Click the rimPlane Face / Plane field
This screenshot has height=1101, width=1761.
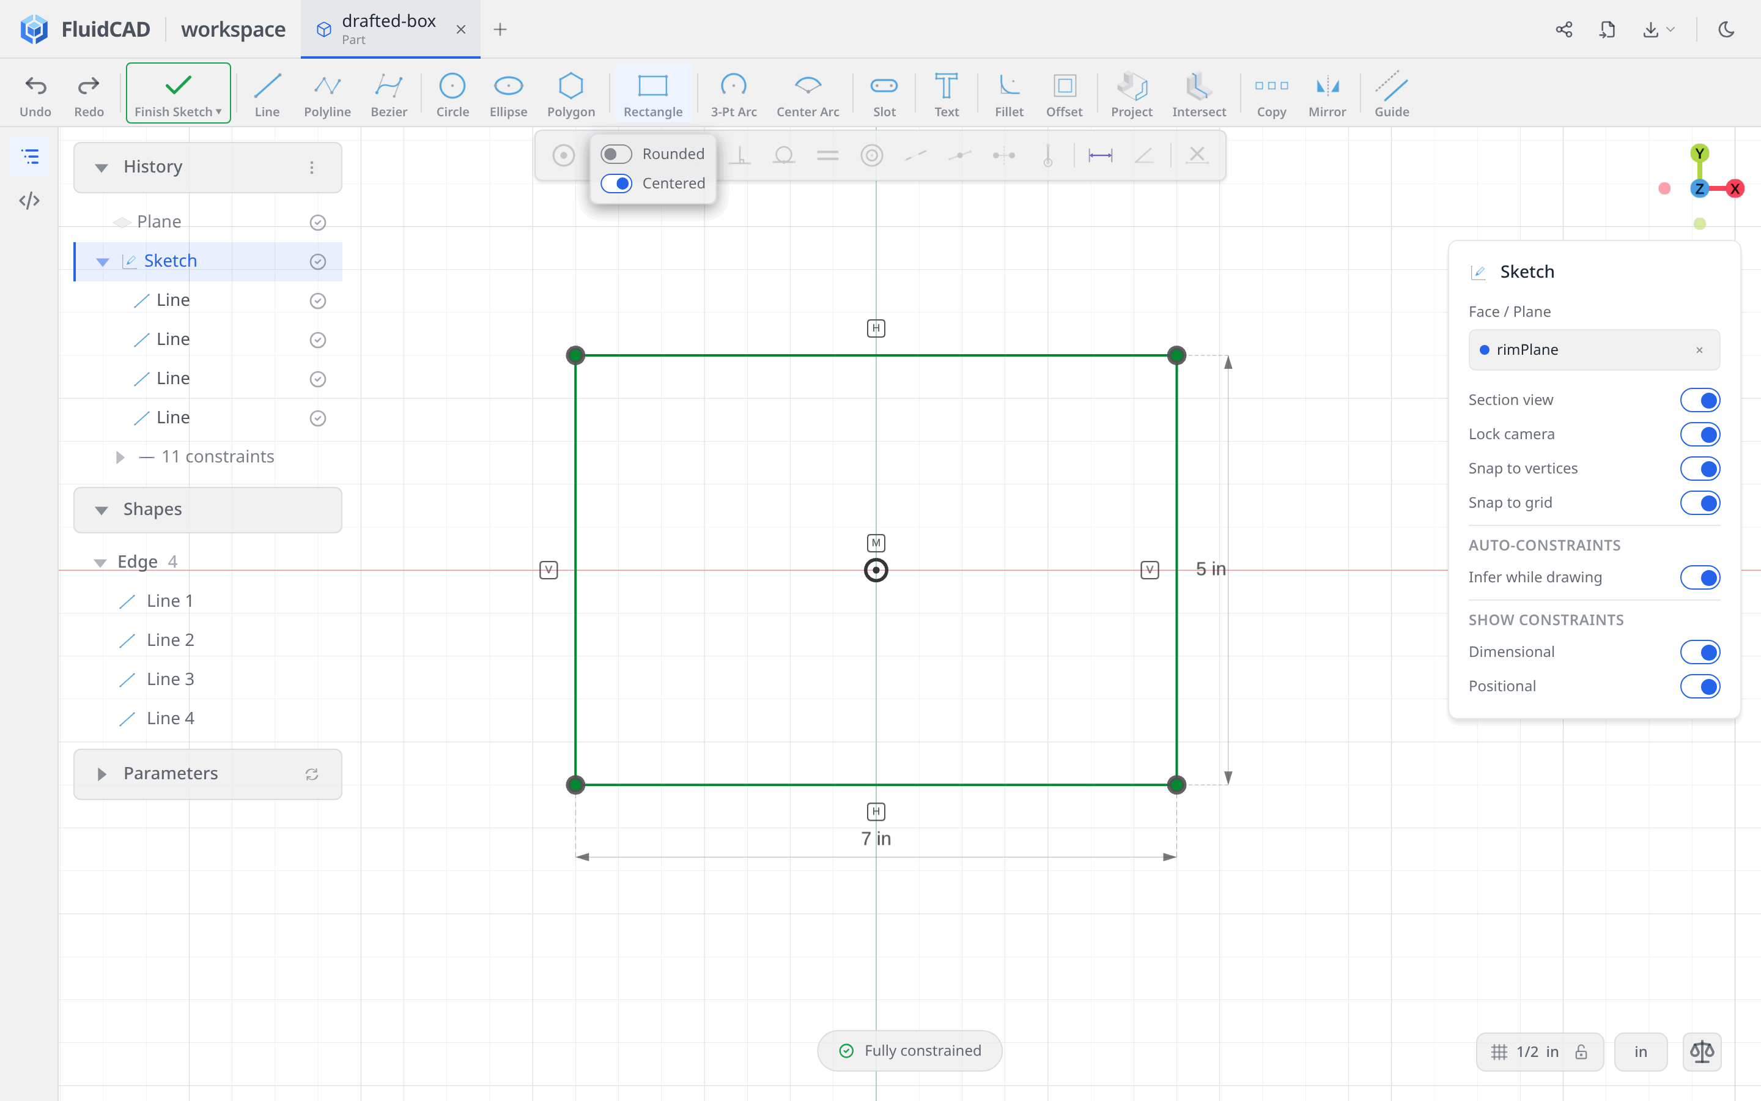1593,350
